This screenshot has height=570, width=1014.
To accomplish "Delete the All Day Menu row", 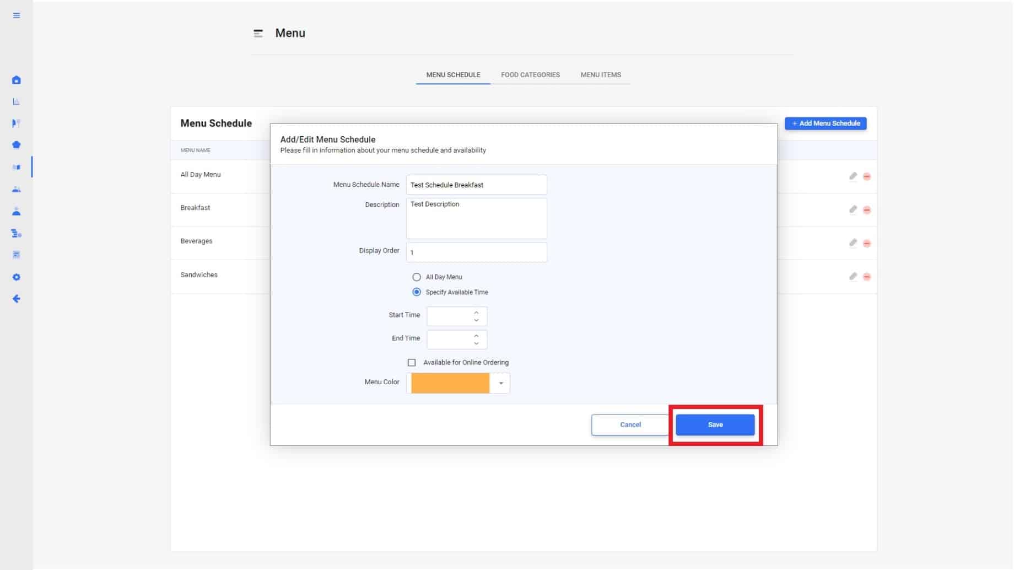I will [867, 176].
